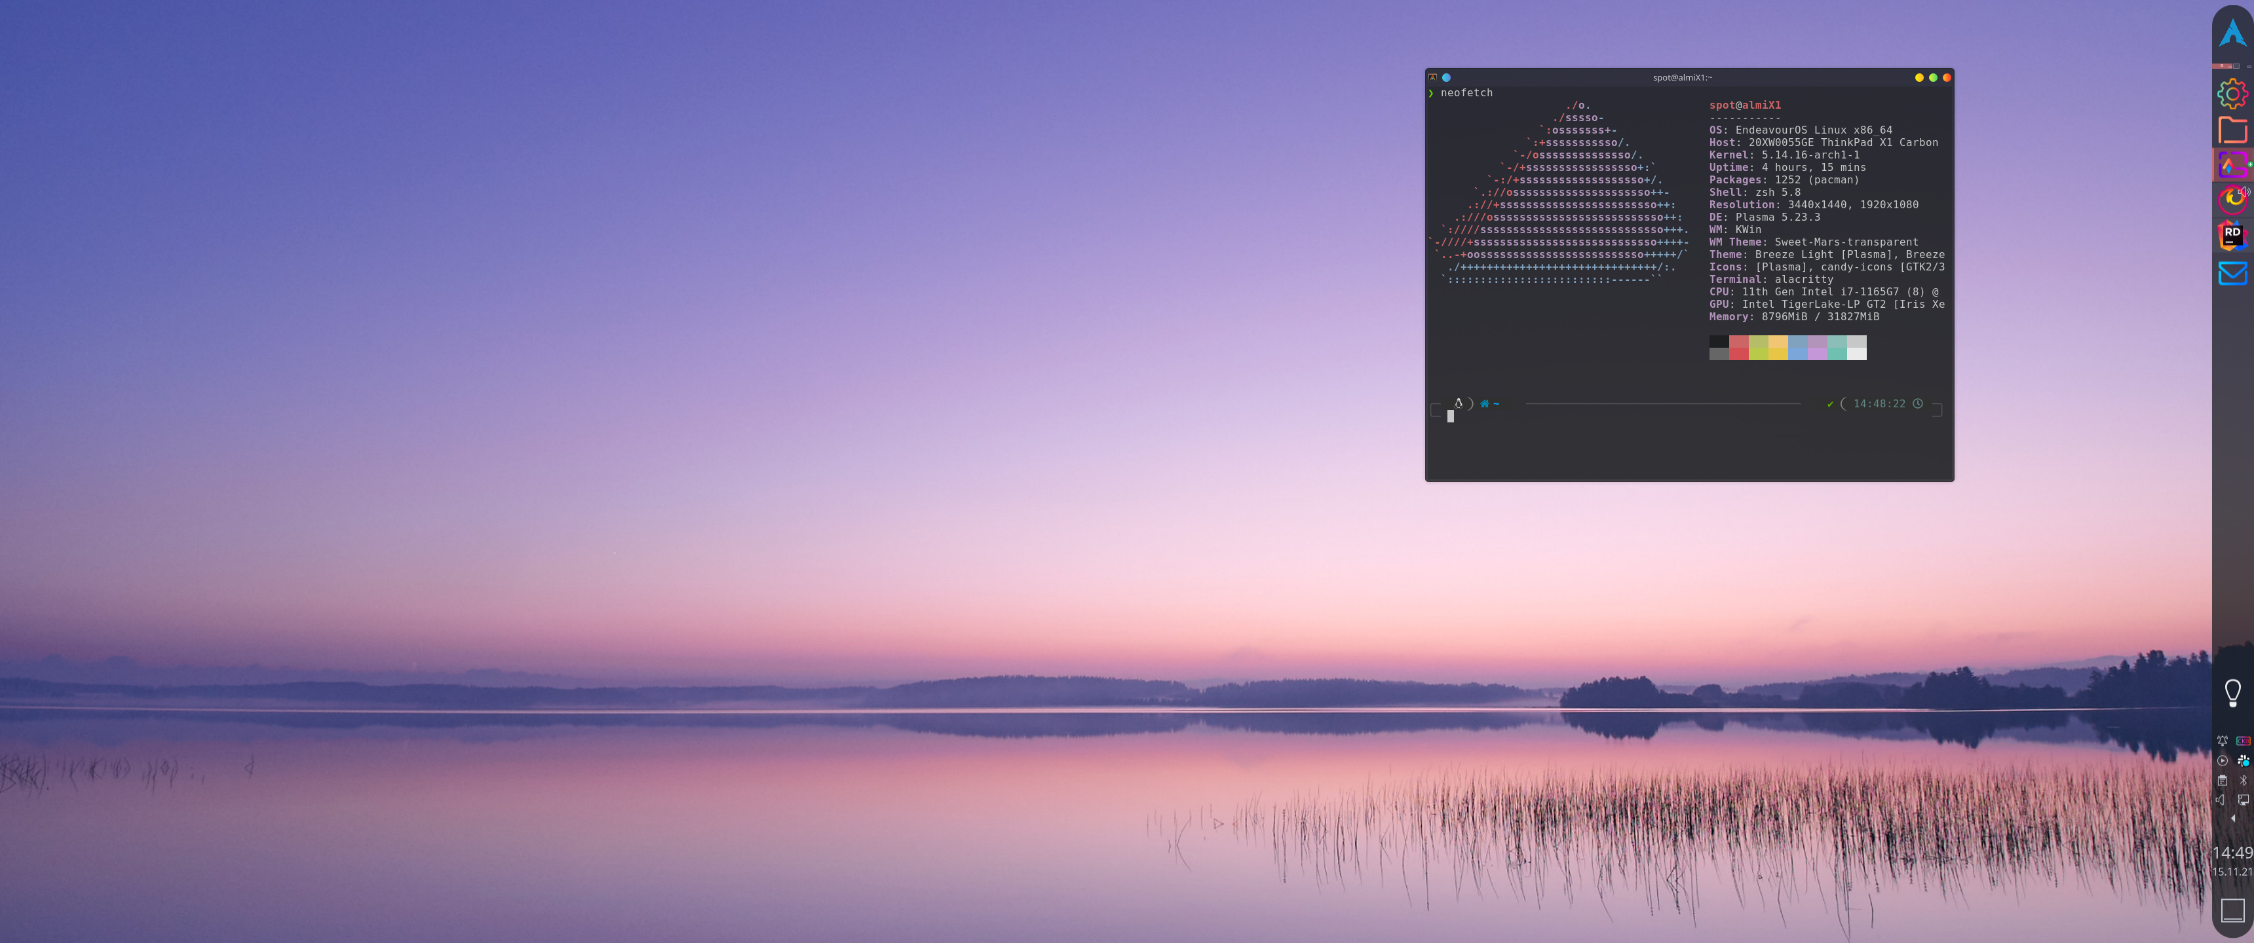Open the network connections tray icon
2254x943 pixels.
[2243, 800]
